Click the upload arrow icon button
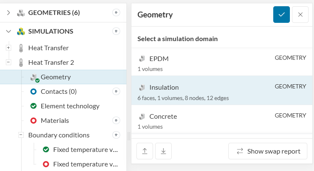 tap(145, 151)
